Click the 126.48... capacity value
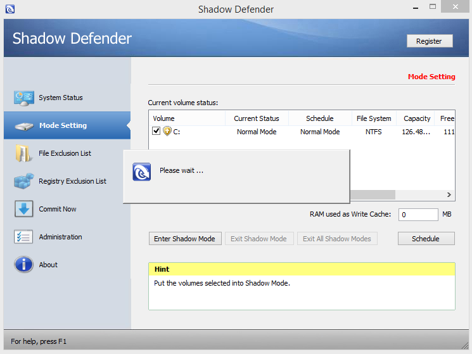 point(416,132)
